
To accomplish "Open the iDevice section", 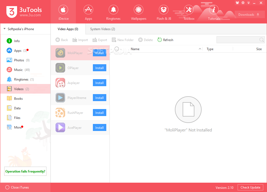I will point(63,12).
